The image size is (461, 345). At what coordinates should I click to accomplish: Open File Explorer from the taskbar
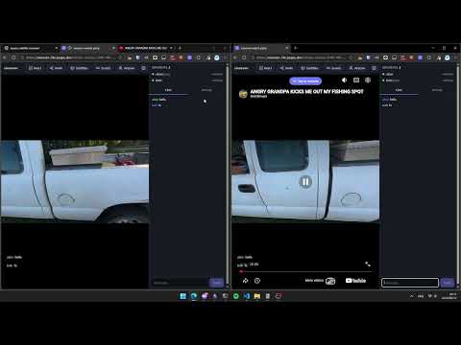[257, 296]
